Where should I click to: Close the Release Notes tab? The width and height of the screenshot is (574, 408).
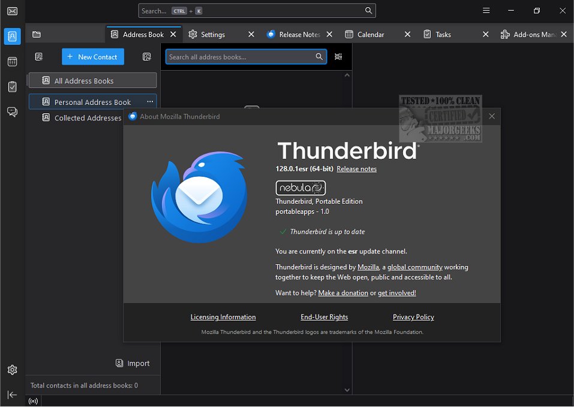(x=329, y=34)
